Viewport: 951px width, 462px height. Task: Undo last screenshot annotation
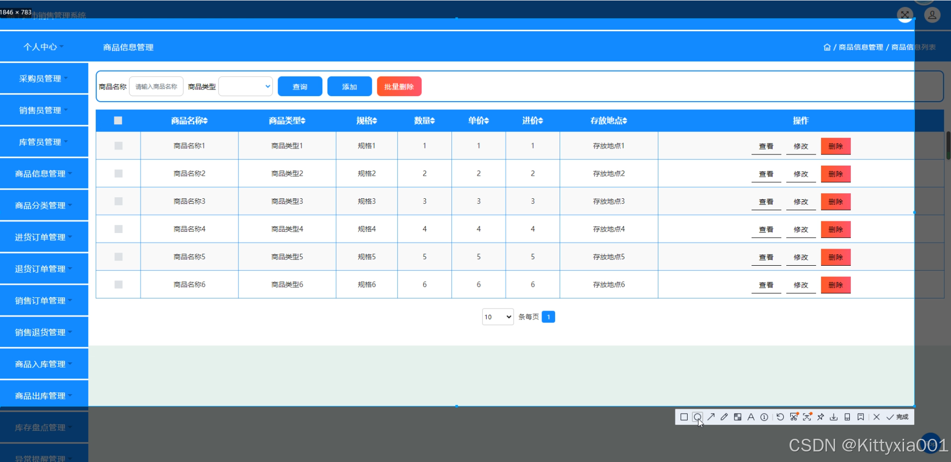pos(780,417)
